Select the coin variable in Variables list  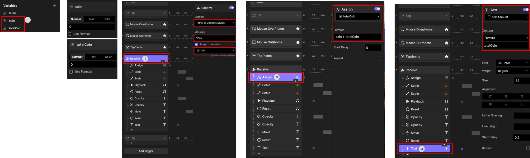pyautogui.click(x=12, y=21)
